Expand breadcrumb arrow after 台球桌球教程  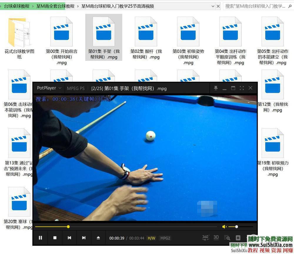pos(33,6)
